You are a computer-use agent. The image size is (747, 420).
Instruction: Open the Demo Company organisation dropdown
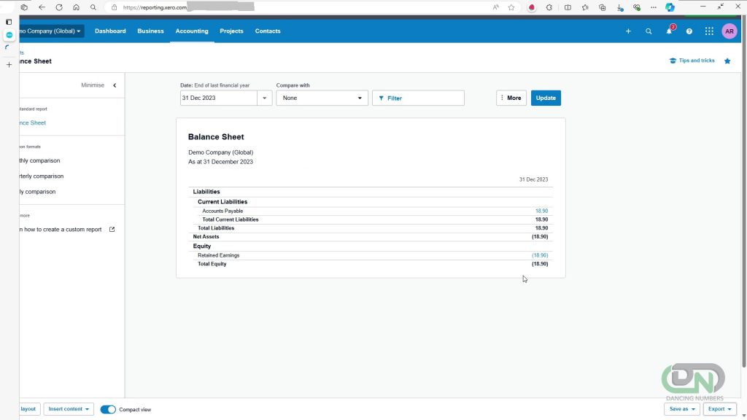tap(52, 31)
